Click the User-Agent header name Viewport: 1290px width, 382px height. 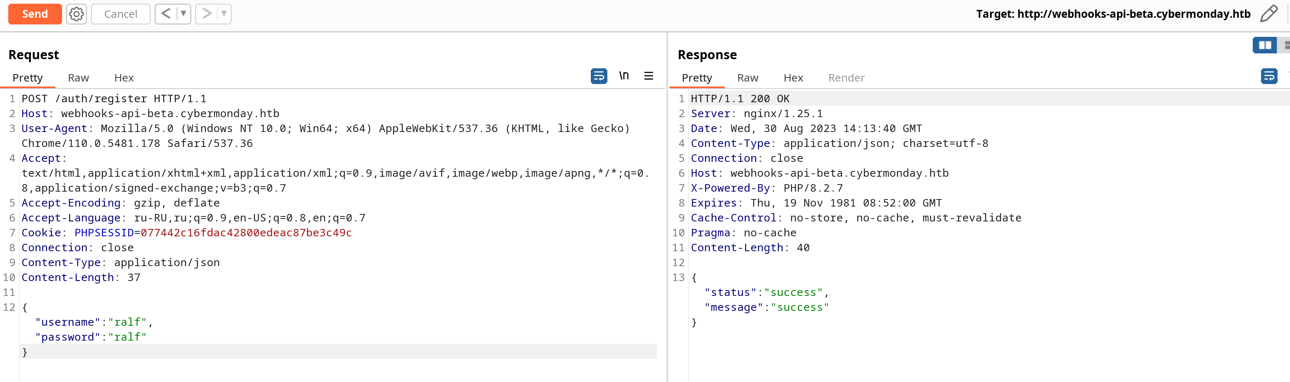coord(54,129)
